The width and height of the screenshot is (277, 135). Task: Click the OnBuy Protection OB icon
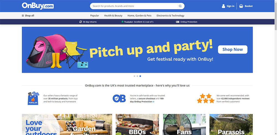click(178, 22)
